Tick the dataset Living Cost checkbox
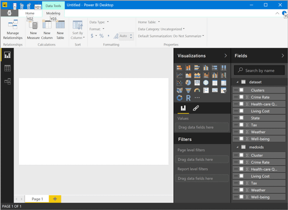This screenshot has width=288, height=210. coord(242,111)
